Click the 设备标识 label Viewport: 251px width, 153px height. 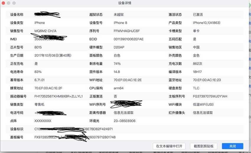point(17,129)
